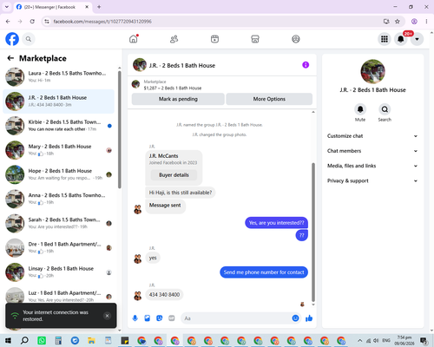The width and height of the screenshot is (434, 347).
Task: Send a thumbs-up like
Action: [x=309, y=318]
